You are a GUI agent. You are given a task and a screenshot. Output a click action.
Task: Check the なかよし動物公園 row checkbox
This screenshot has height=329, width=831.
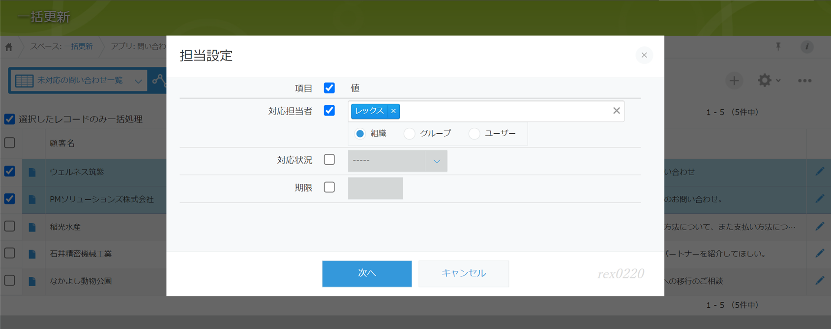9,280
